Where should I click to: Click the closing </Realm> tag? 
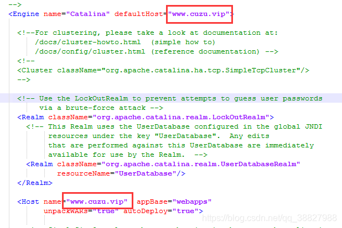(35, 183)
